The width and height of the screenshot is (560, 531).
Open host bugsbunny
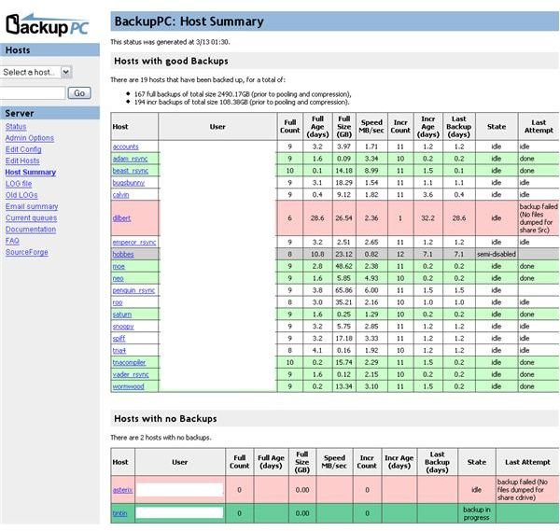129,183
